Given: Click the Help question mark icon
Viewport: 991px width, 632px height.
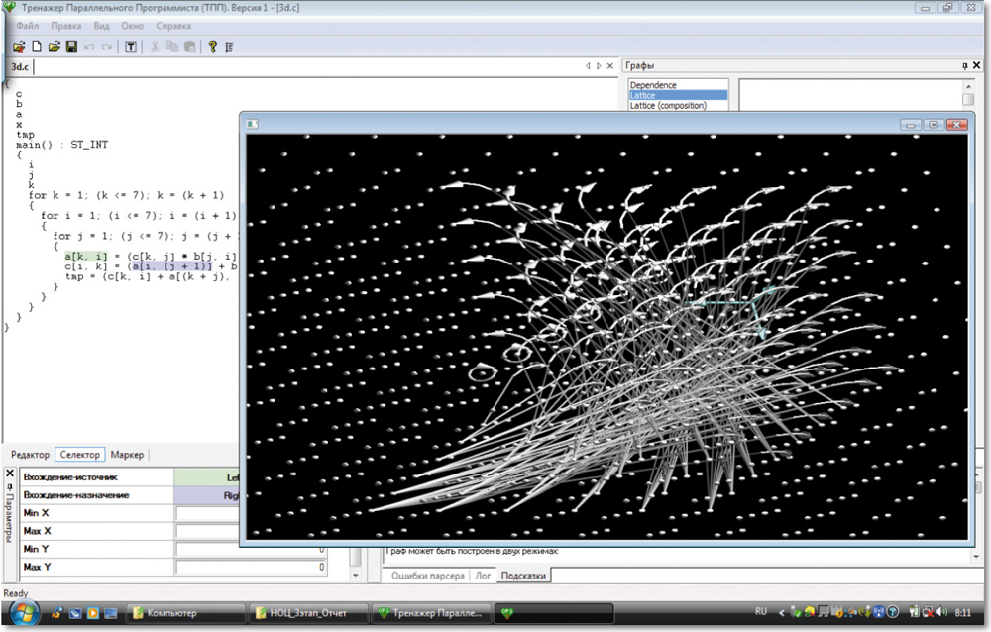Looking at the screenshot, I should tap(212, 47).
